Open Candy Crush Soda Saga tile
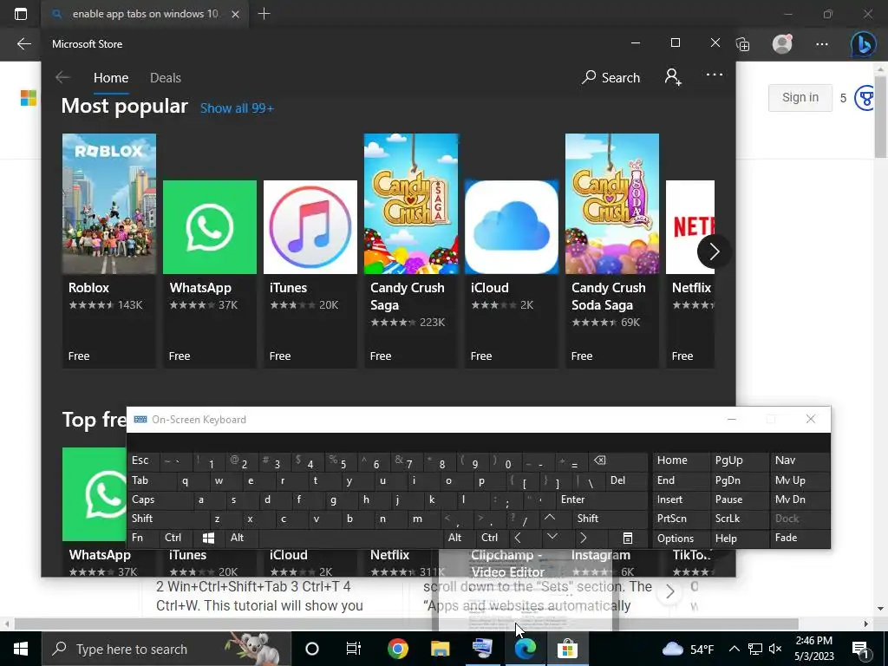Screen dimensions: 888x666 [612, 251]
